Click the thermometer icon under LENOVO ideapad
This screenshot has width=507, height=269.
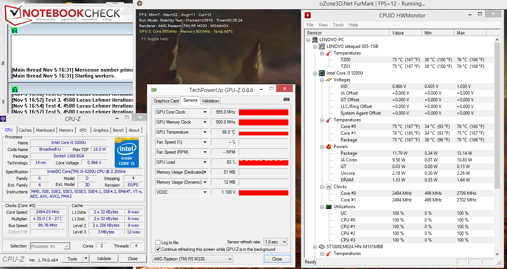click(329, 53)
